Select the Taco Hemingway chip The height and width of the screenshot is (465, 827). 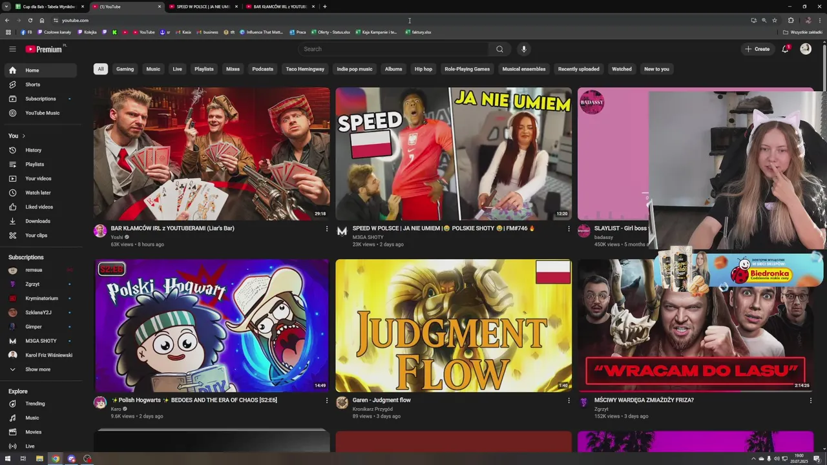(x=305, y=69)
